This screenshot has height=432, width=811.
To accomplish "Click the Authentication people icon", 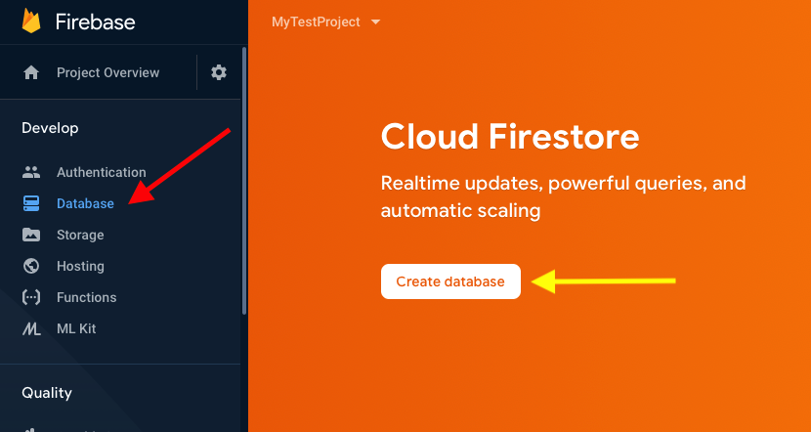I will (31, 172).
